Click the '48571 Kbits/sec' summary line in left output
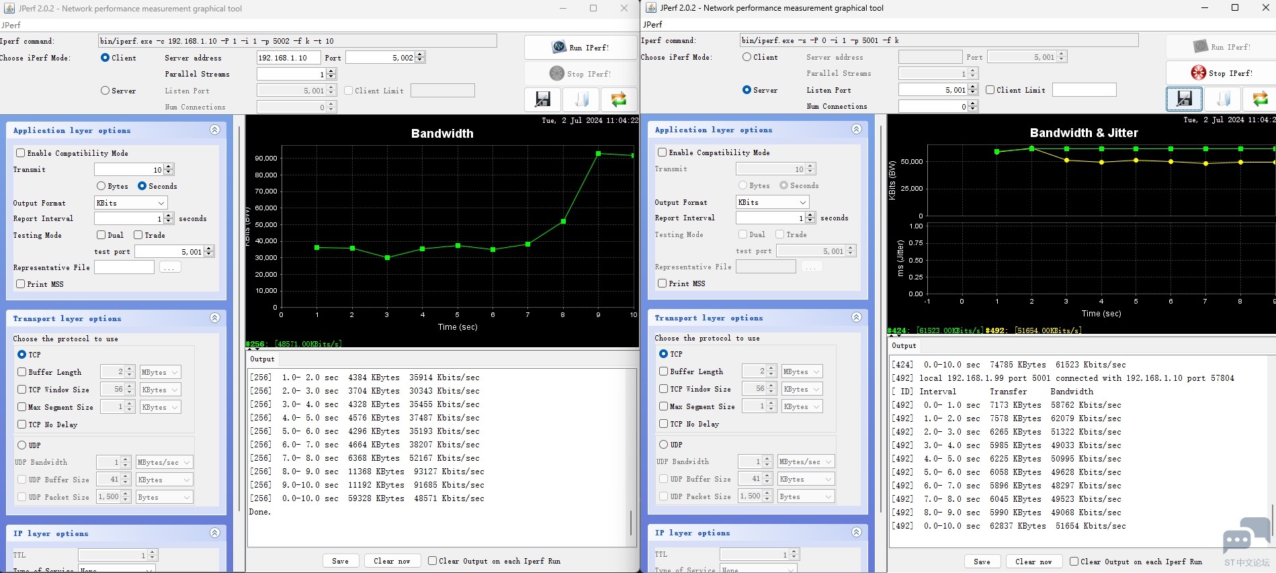This screenshot has height=573, width=1276. (x=367, y=498)
